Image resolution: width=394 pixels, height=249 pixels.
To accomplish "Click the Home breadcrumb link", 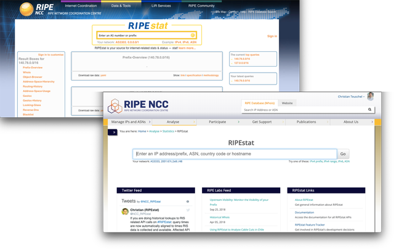I will coord(142,131).
